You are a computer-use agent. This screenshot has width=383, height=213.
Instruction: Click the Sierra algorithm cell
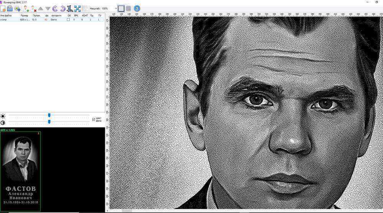click(x=54, y=20)
